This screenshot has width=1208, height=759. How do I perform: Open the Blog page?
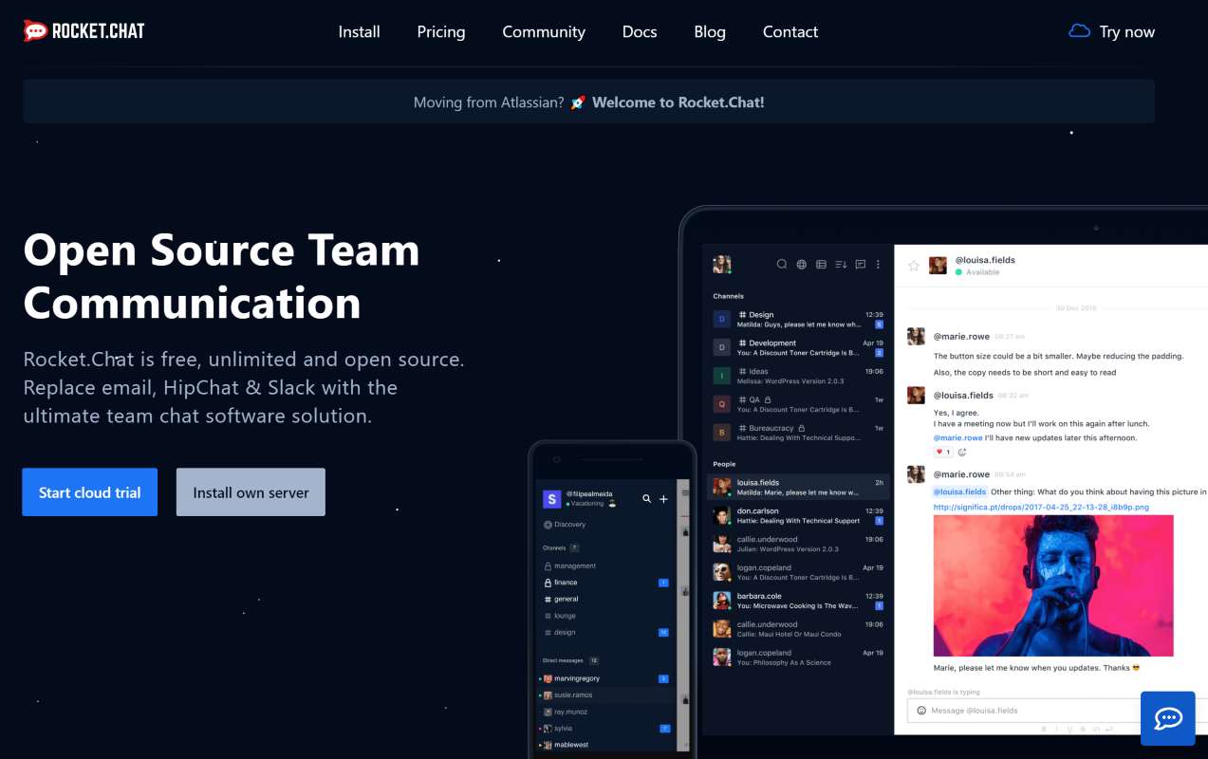pyautogui.click(x=710, y=31)
